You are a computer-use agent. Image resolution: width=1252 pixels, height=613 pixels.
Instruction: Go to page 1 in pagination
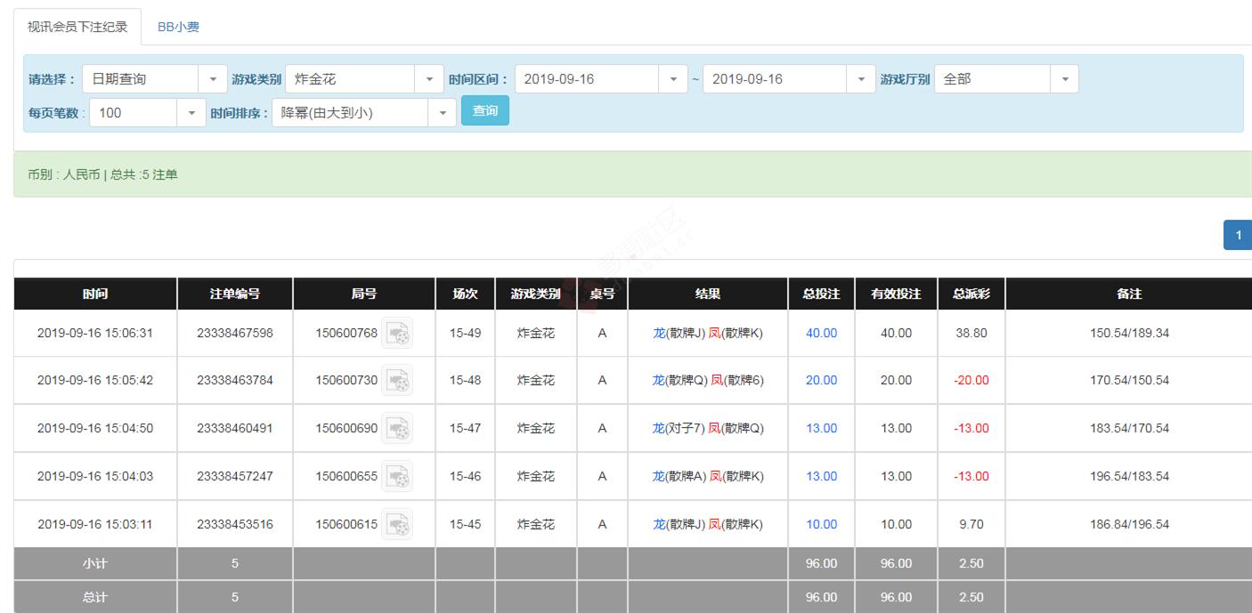[x=1238, y=235]
